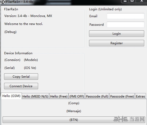
Task: Switch to the (FMI OFF) tab
Action: click(77, 96)
